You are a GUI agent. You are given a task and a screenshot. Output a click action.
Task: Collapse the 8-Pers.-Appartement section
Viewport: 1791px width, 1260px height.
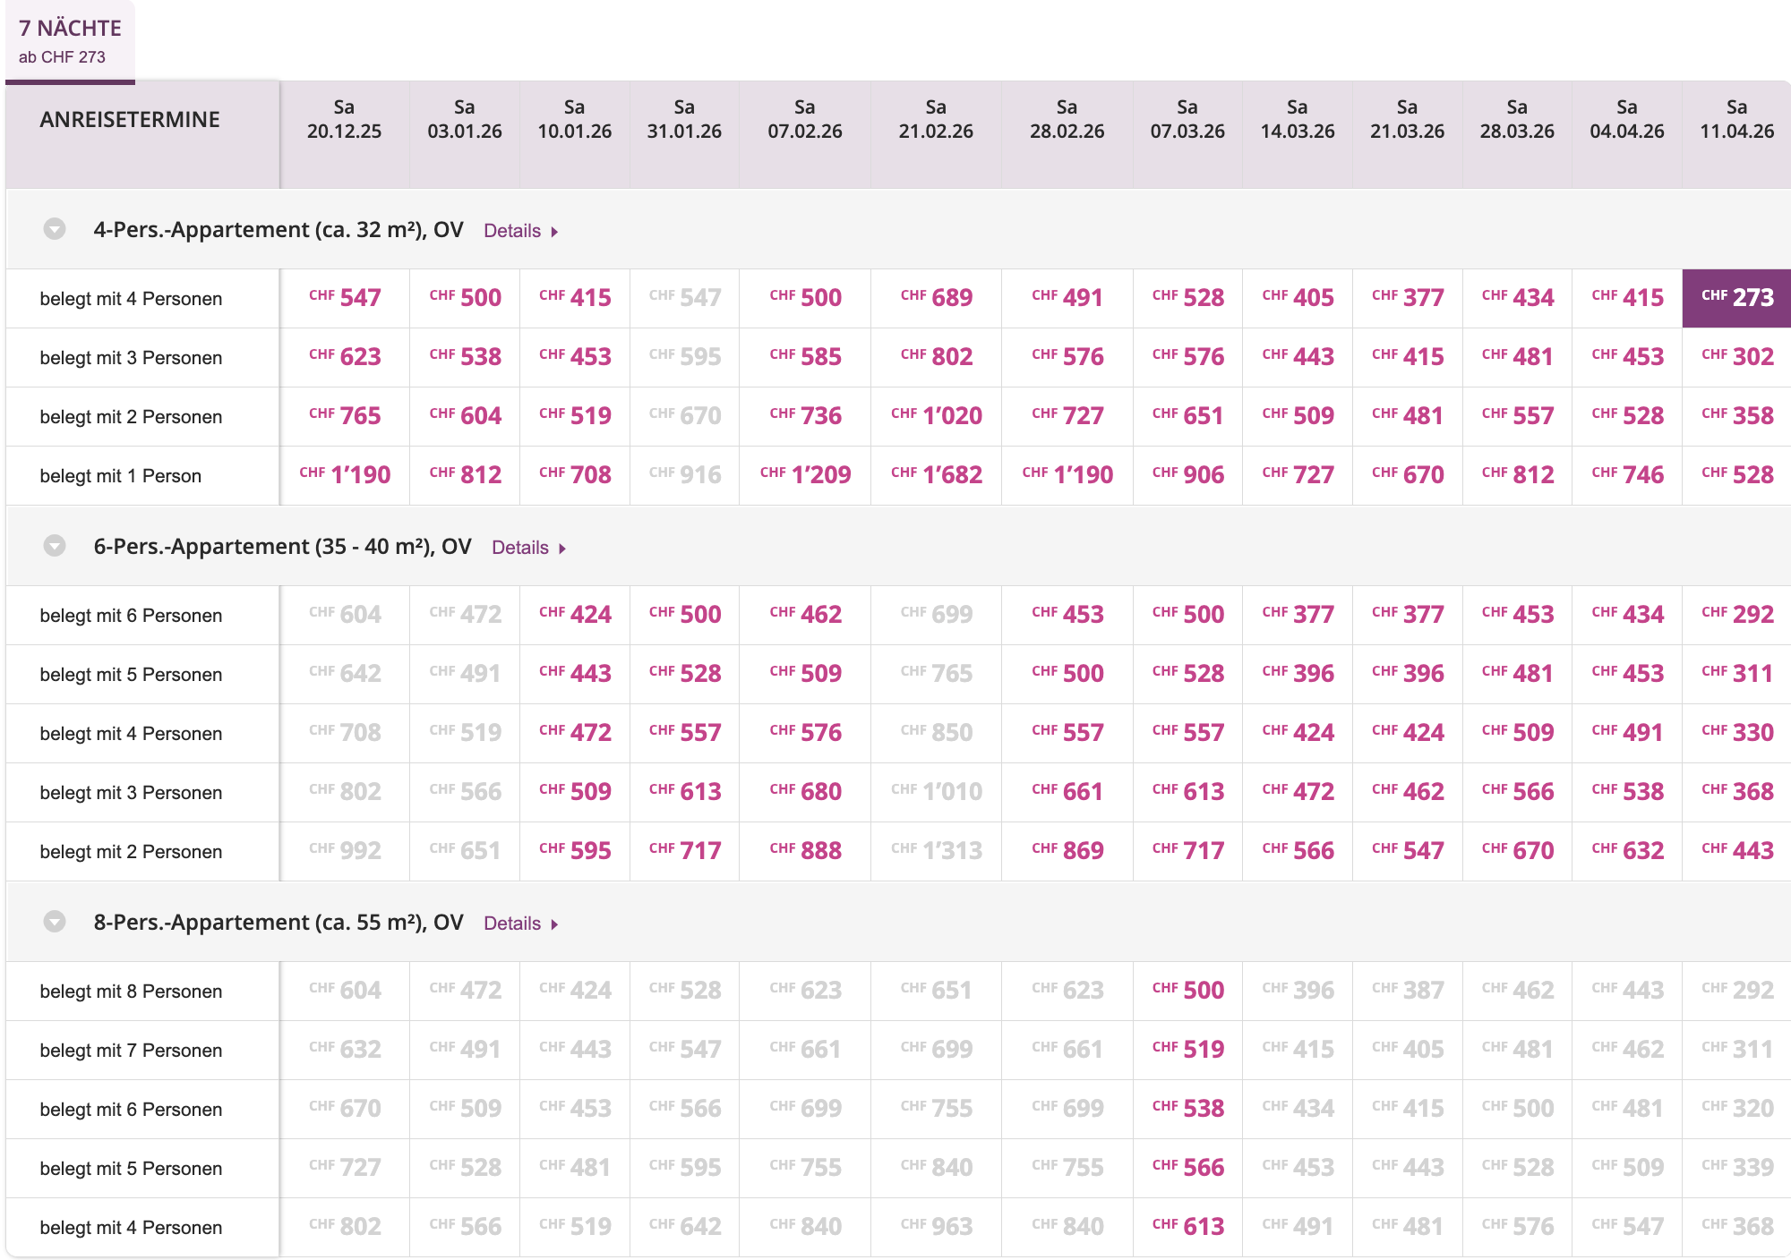pyautogui.click(x=55, y=922)
